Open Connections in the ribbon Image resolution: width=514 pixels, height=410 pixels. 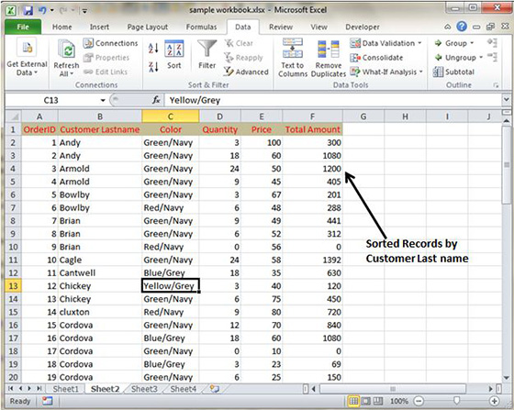point(110,43)
